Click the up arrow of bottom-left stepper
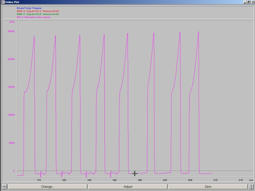This screenshot has width=255, height=191. [x=5, y=185]
